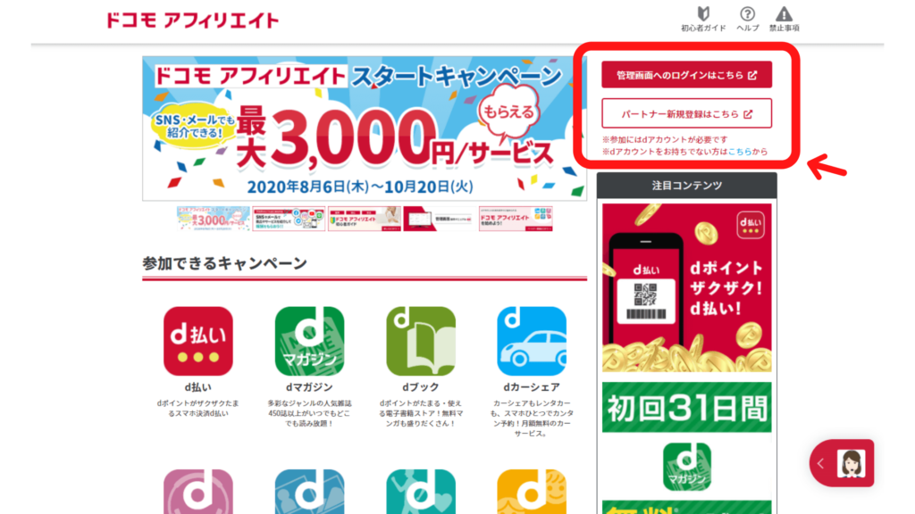Select the teal d campaign icon in second row
This screenshot has width=915, height=514.
pos(421,492)
